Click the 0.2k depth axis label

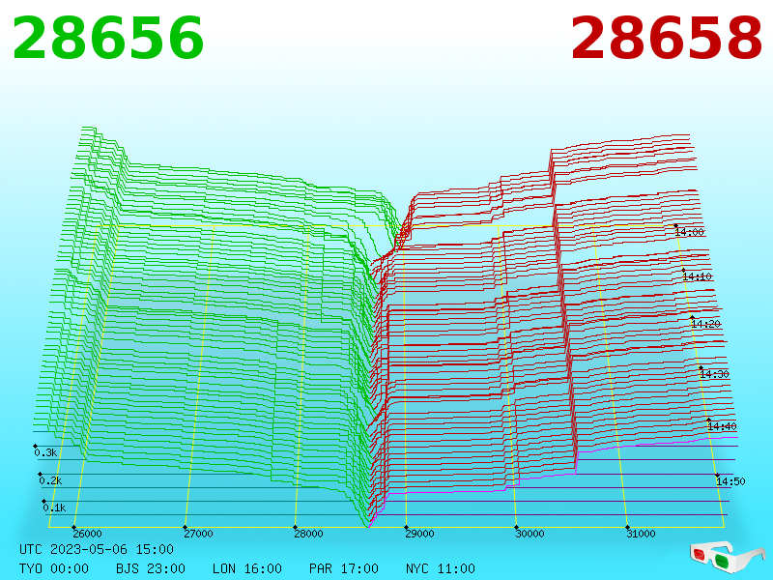point(50,480)
